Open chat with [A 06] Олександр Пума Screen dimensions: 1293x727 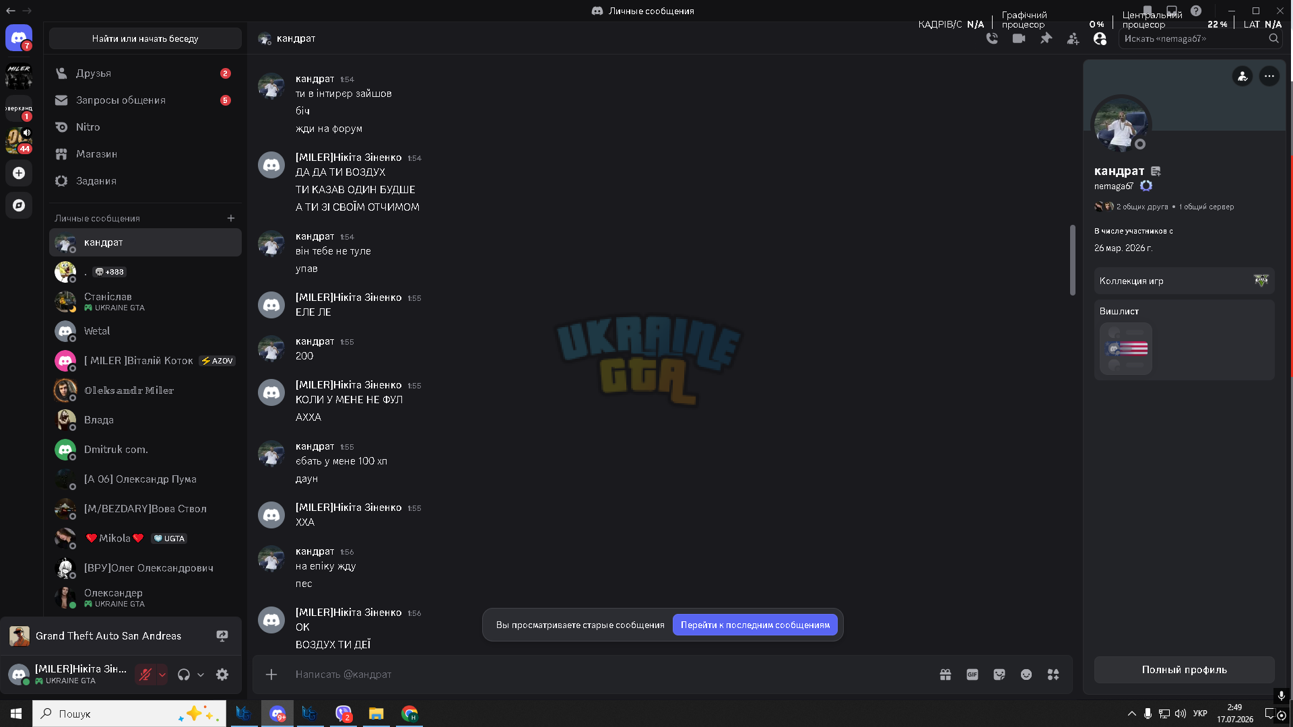coord(145,479)
